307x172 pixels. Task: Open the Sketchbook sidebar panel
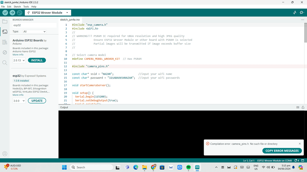pyautogui.click(x=4, y=21)
